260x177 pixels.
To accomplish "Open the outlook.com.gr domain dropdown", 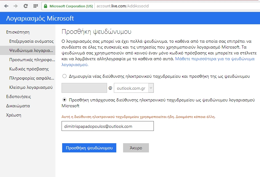I will 134,88.
